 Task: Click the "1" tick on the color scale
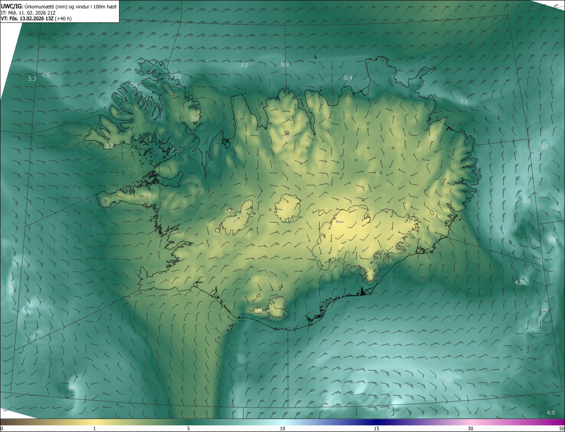click(x=94, y=428)
